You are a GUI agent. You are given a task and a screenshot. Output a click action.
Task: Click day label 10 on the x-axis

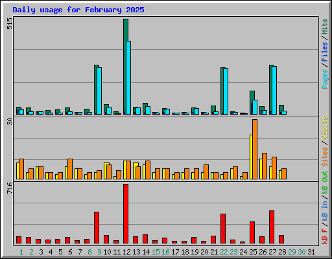click(x=107, y=252)
